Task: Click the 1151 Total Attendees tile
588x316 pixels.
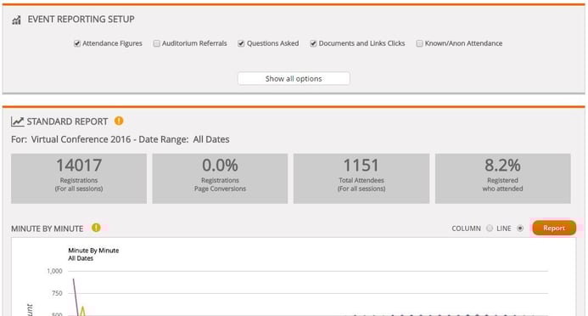Action: pos(361,178)
